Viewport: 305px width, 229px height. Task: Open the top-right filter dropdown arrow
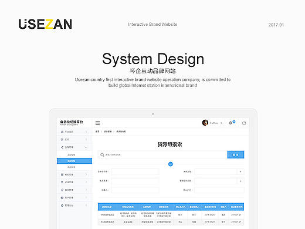(x=240, y=171)
